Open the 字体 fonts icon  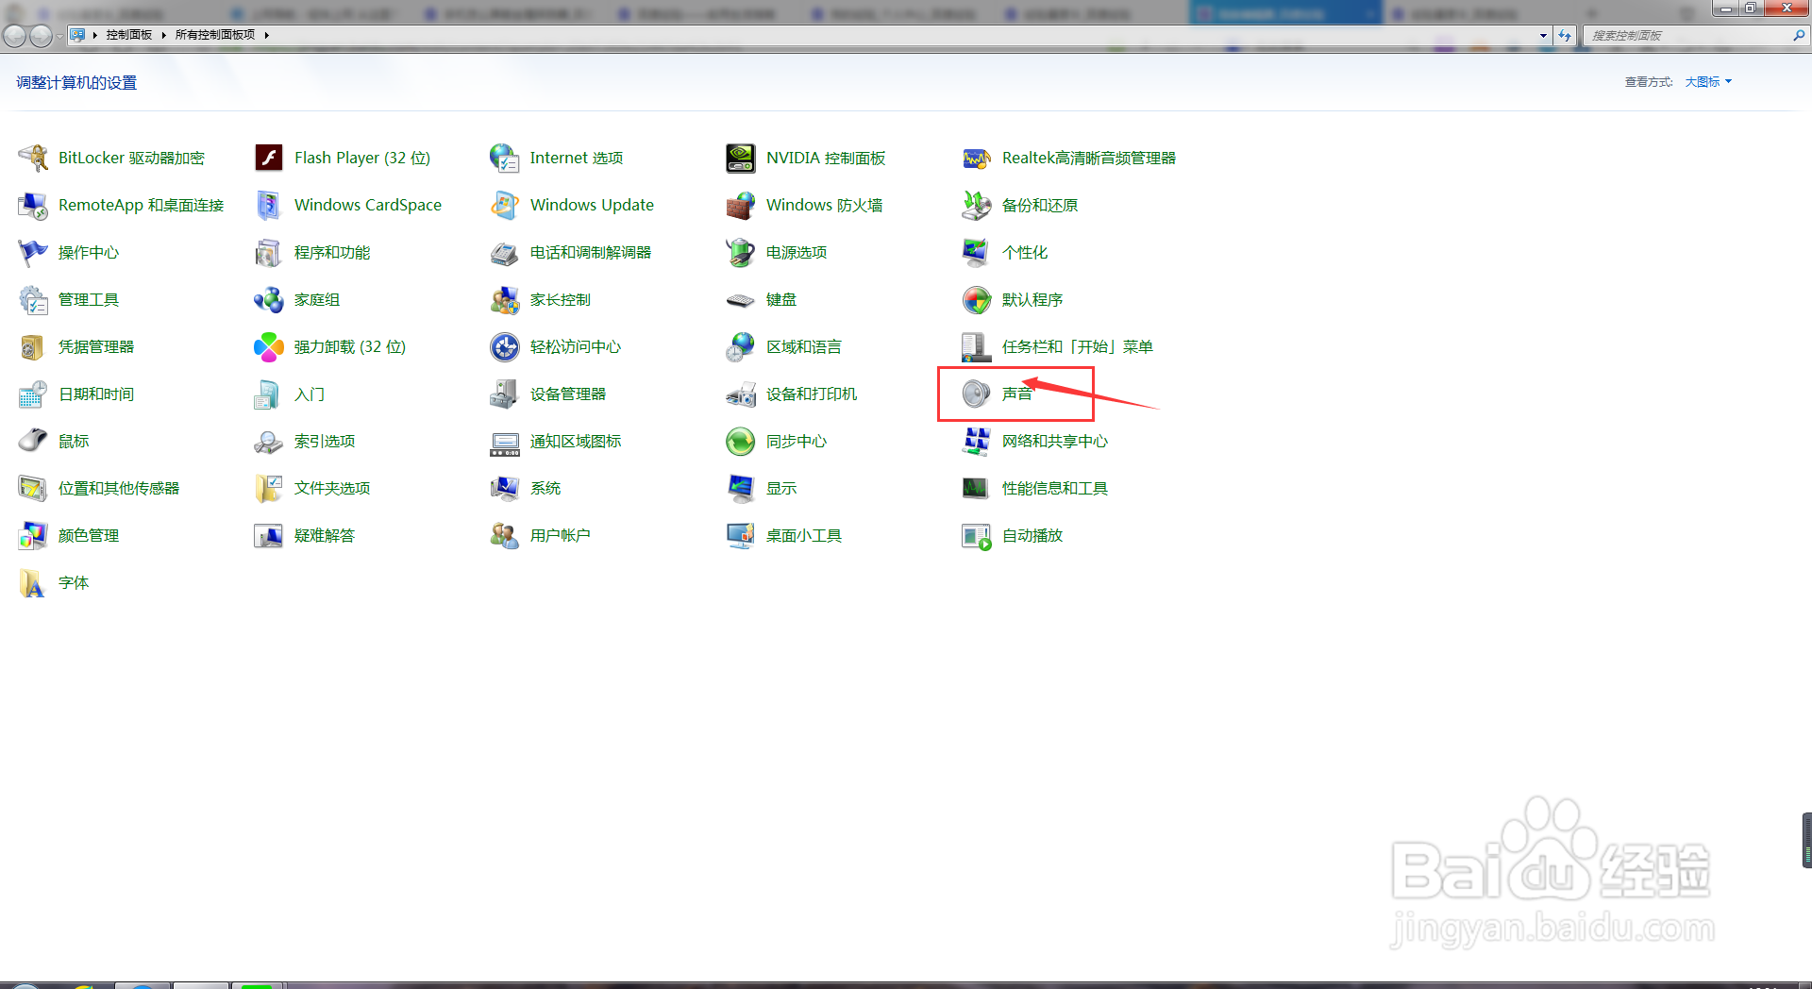tap(33, 582)
